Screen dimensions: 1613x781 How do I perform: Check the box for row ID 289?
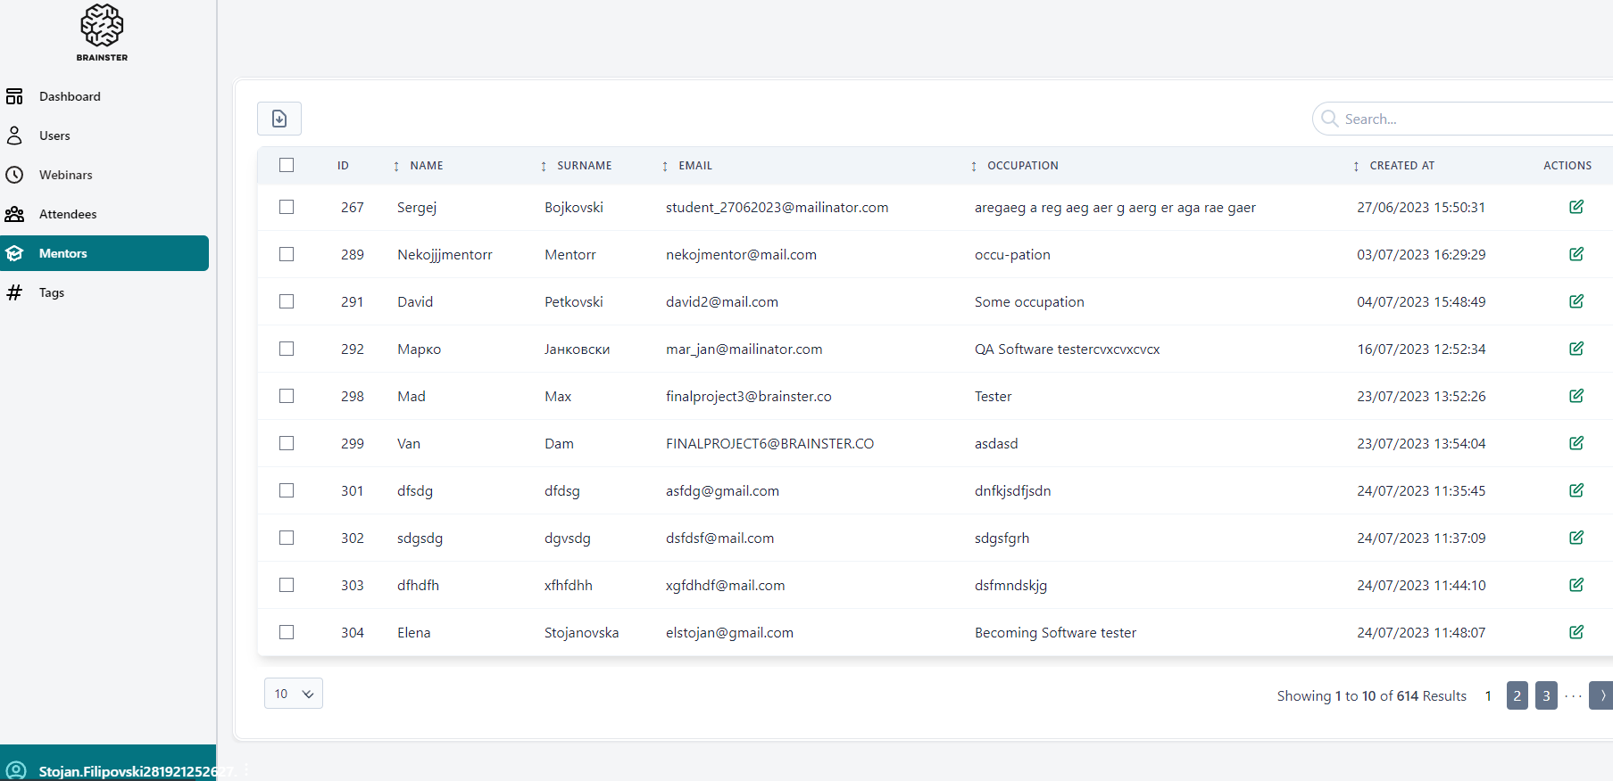[x=287, y=254]
